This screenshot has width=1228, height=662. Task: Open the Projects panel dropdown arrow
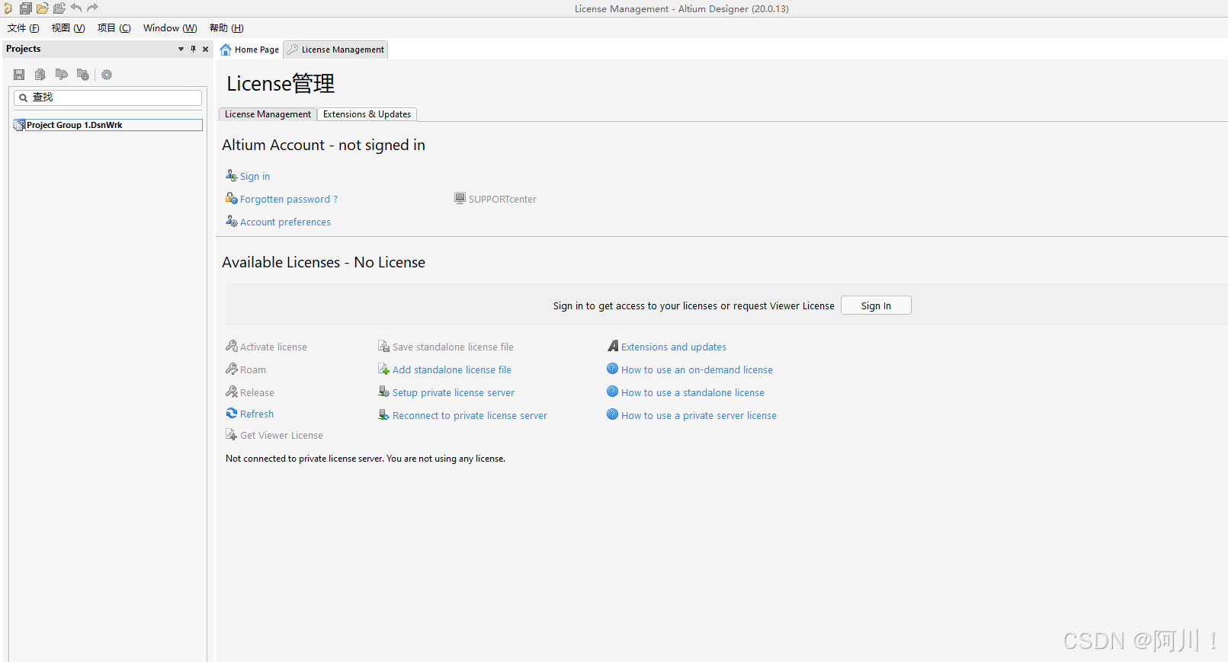click(181, 49)
